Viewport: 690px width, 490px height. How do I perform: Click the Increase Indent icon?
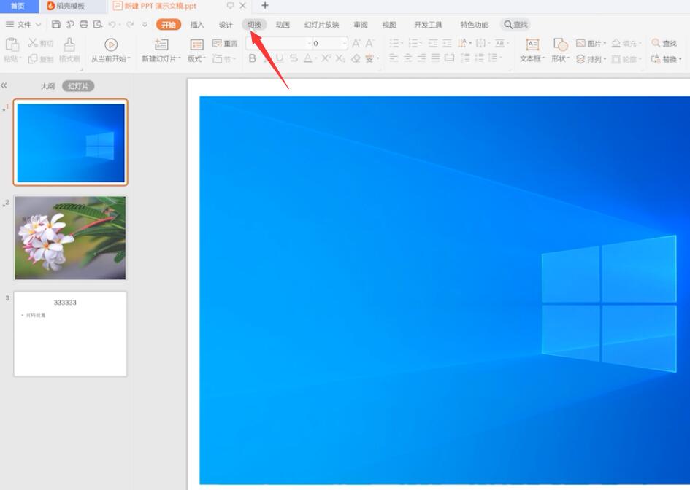447,42
